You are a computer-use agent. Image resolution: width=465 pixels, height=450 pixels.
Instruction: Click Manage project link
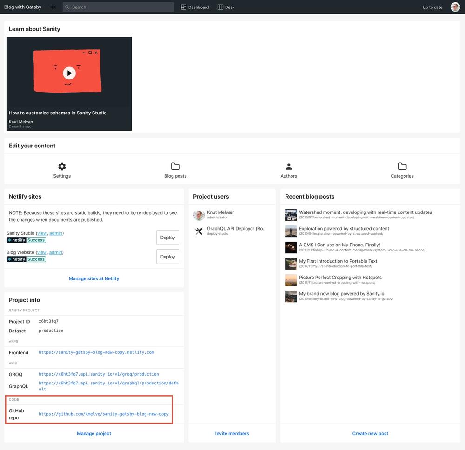94,433
